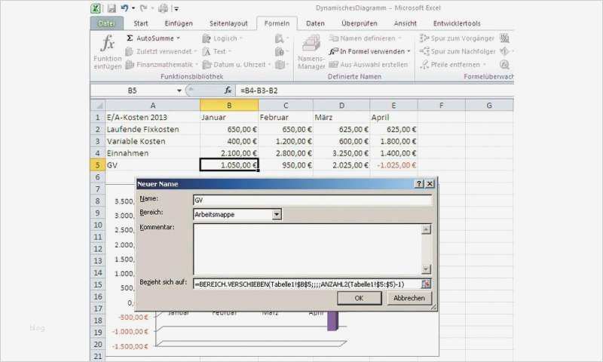Click the Kommentar scrollbar up arrow
Screen dimensions: 603x362
coord(426,230)
